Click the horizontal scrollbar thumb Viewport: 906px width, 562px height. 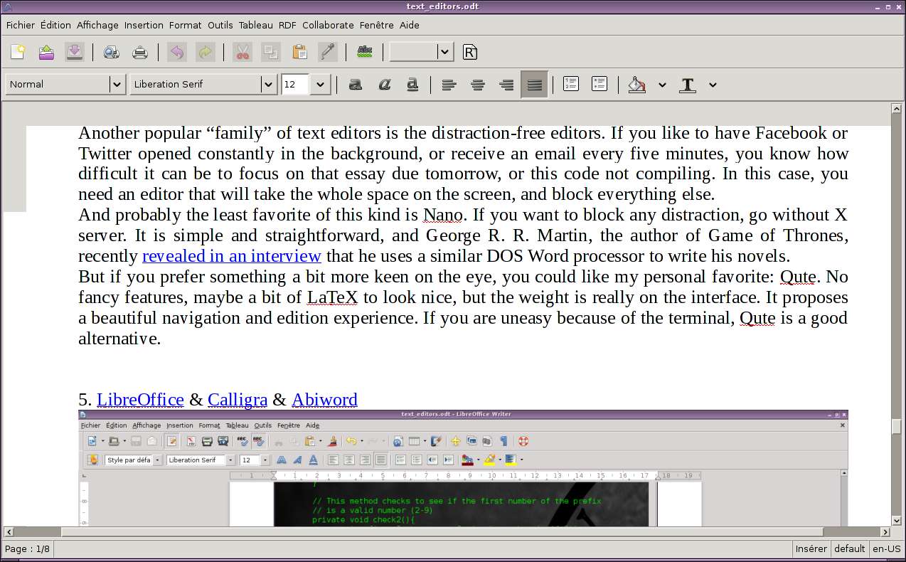click(442, 531)
